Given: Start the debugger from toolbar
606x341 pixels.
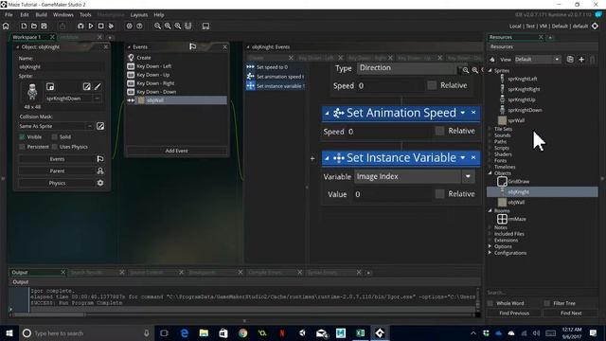Looking at the screenshot, I should (x=80, y=26).
